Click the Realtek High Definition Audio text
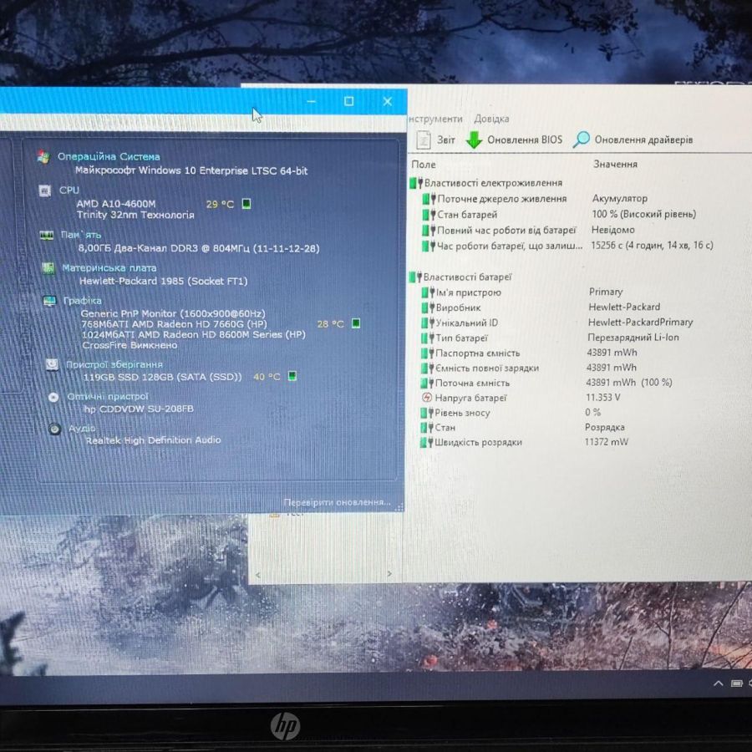 (154, 440)
